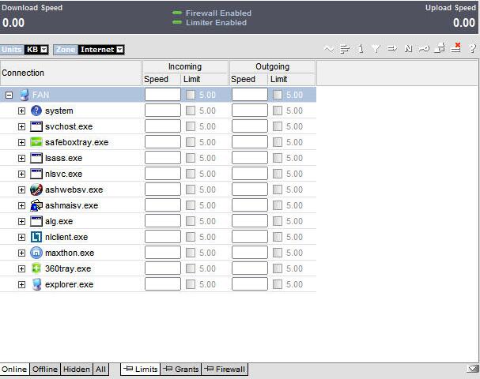
Task: Expand the maxthon.exe tree node
Action: click(x=21, y=253)
